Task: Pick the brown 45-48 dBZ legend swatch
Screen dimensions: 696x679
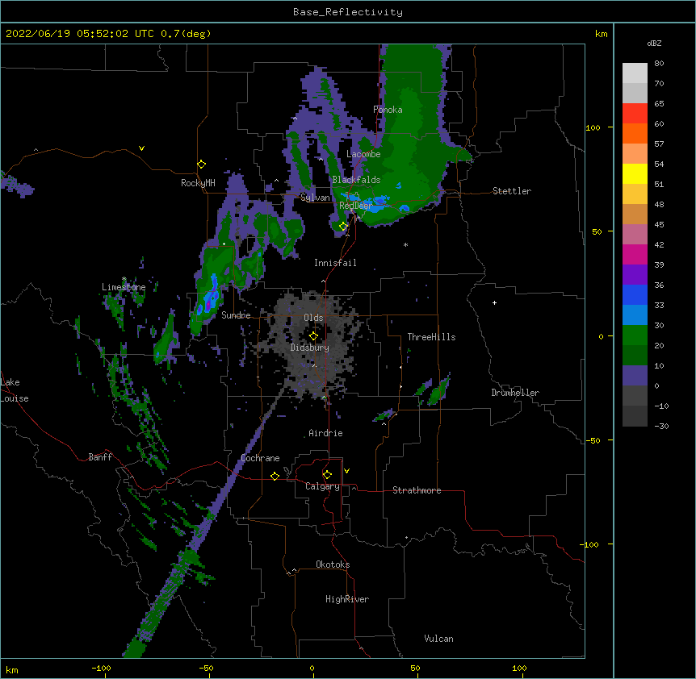Action: click(x=635, y=214)
